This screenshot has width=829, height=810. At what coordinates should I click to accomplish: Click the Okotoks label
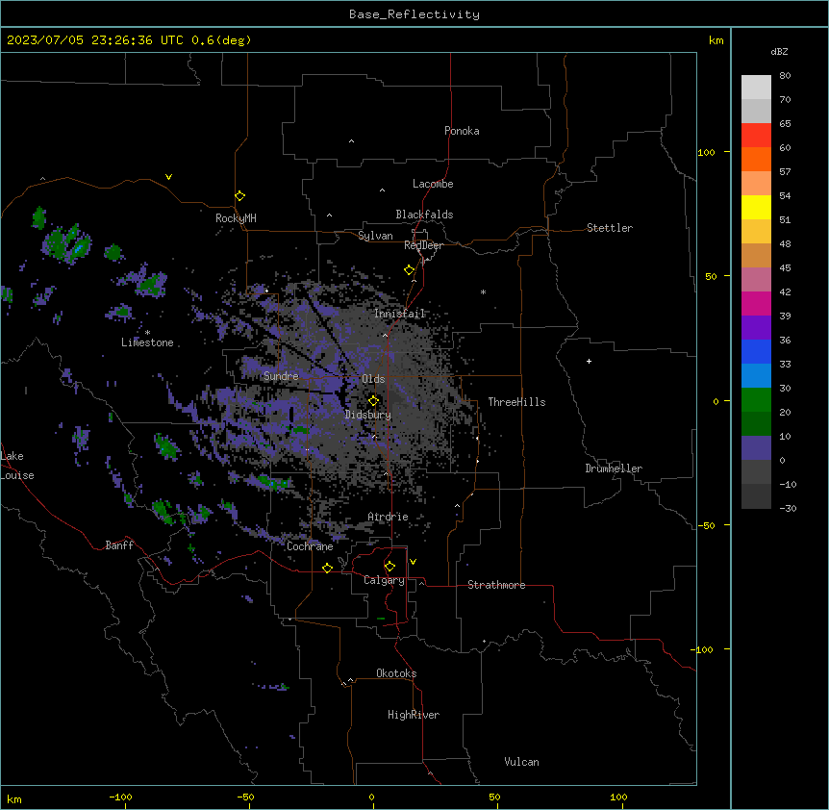pos(396,673)
